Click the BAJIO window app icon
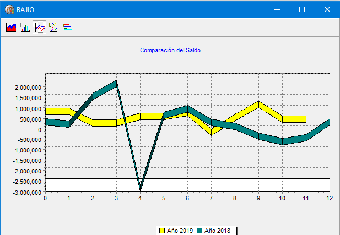The width and height of the screenshot is (340, 235). pyautogui.click(x=9, y=9)
